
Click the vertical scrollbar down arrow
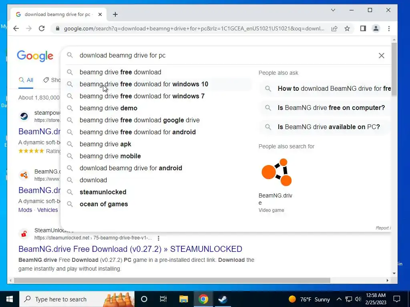point(394,273)
